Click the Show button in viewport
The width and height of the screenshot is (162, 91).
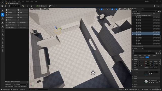47,9
